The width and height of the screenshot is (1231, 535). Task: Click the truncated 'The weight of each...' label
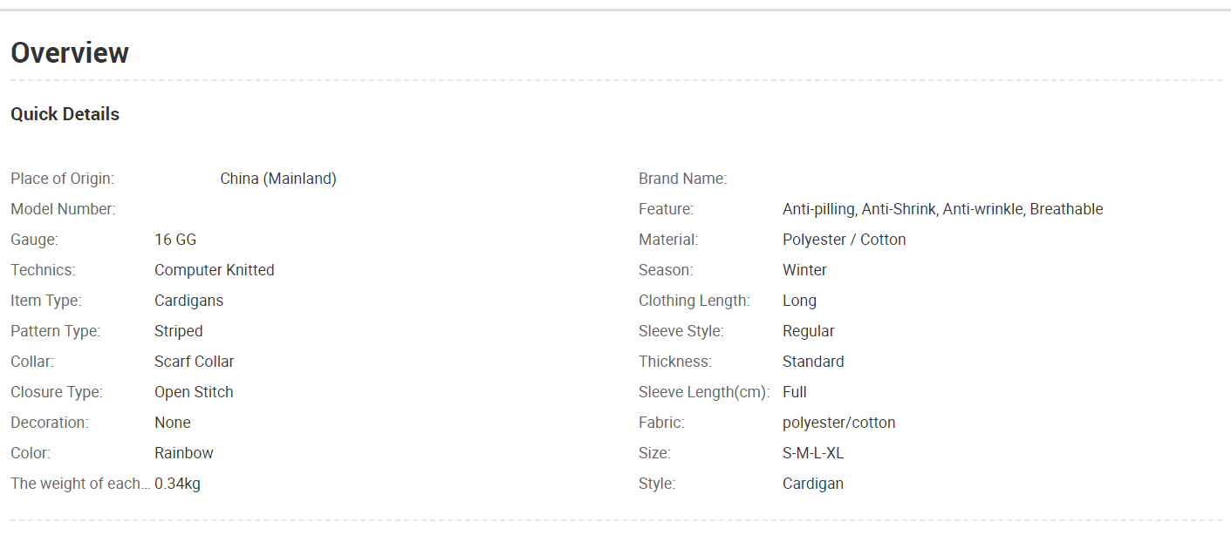coord(80,484)
